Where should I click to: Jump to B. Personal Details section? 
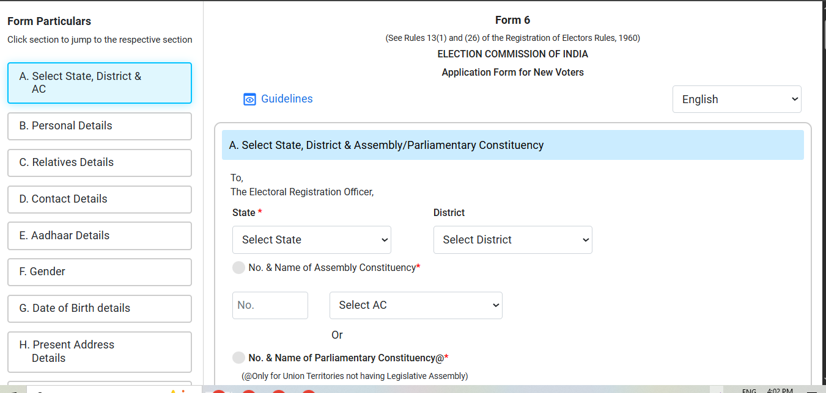pyautogui.click(x=99, y=126)
